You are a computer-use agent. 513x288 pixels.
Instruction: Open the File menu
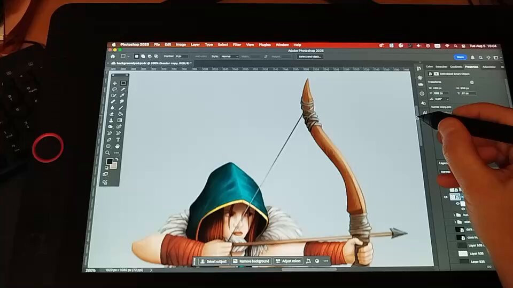157,45
